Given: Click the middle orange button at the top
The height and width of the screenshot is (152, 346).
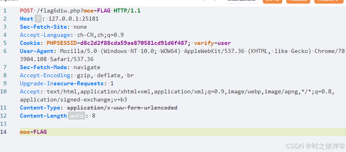Looking at the screenshot, I should tap(298, 1).
